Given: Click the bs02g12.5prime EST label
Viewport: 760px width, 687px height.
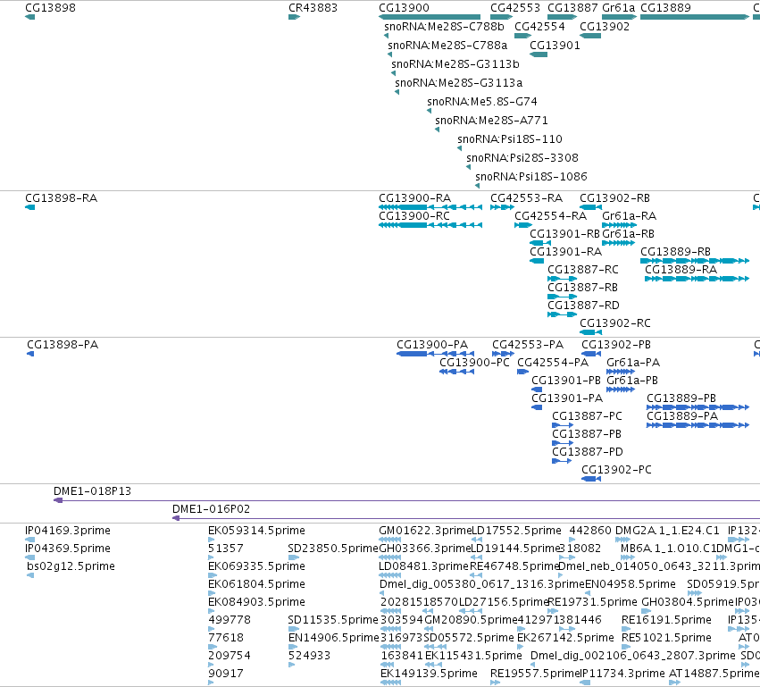Looking at the screenshot, I should [71, 566].
